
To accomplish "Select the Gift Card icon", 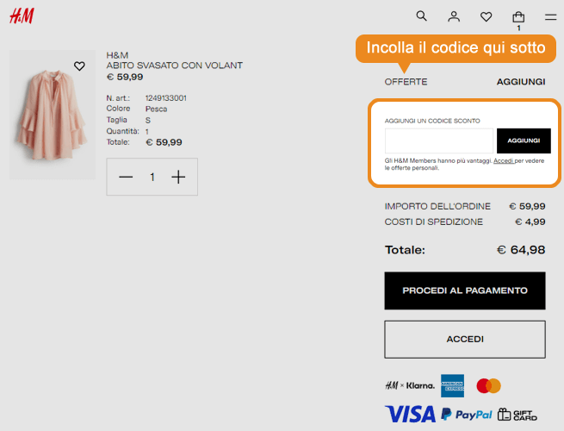I will tap(518, 415).
